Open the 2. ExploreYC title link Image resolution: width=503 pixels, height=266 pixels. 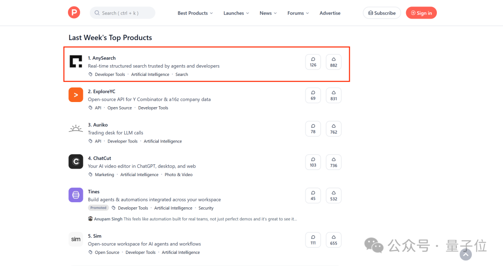(x=102, y=91)
